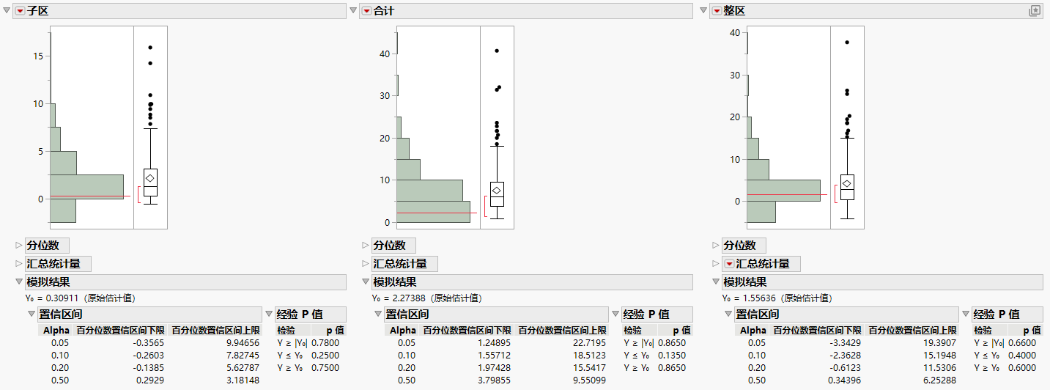Screen dimensions: 1050x390
Task: Click the mean diamond in 整区 box plot
Action: point(847,183)
